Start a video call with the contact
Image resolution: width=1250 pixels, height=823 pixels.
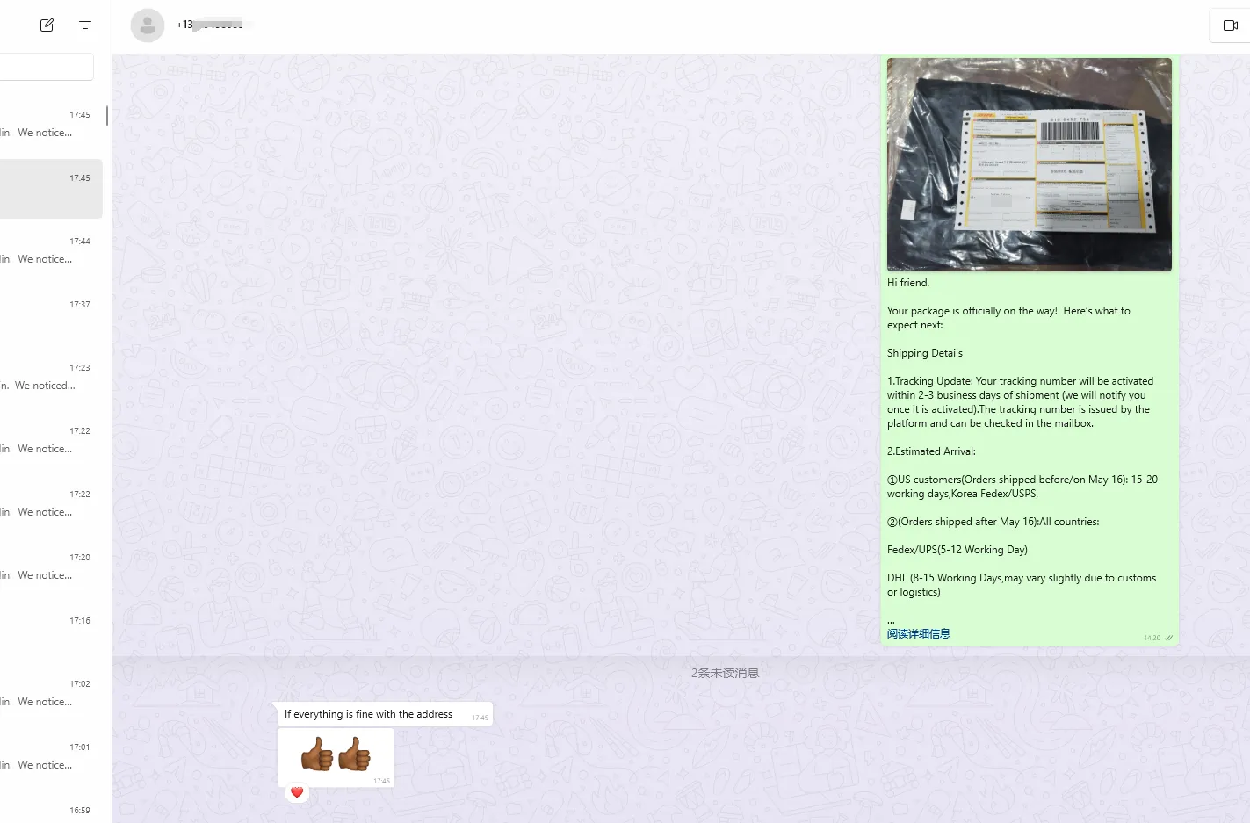(1230, 25)
